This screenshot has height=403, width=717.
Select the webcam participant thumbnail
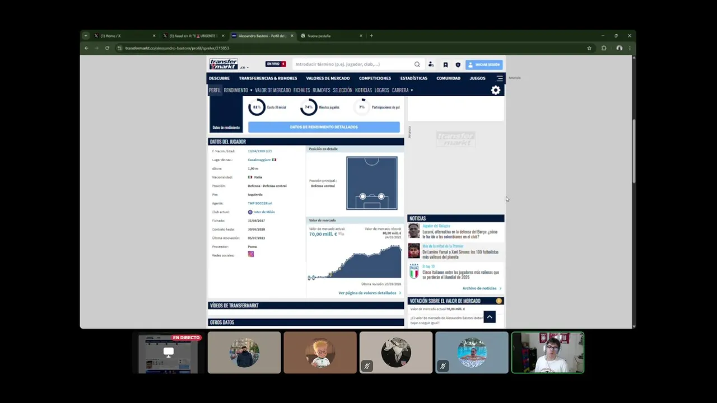pos(548,353)
